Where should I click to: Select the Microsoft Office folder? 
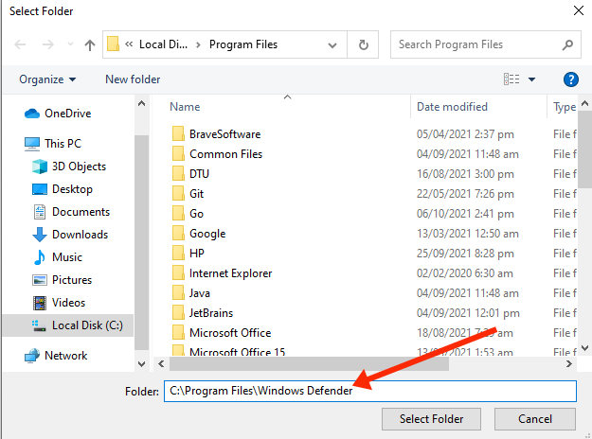tap(222, 333)
